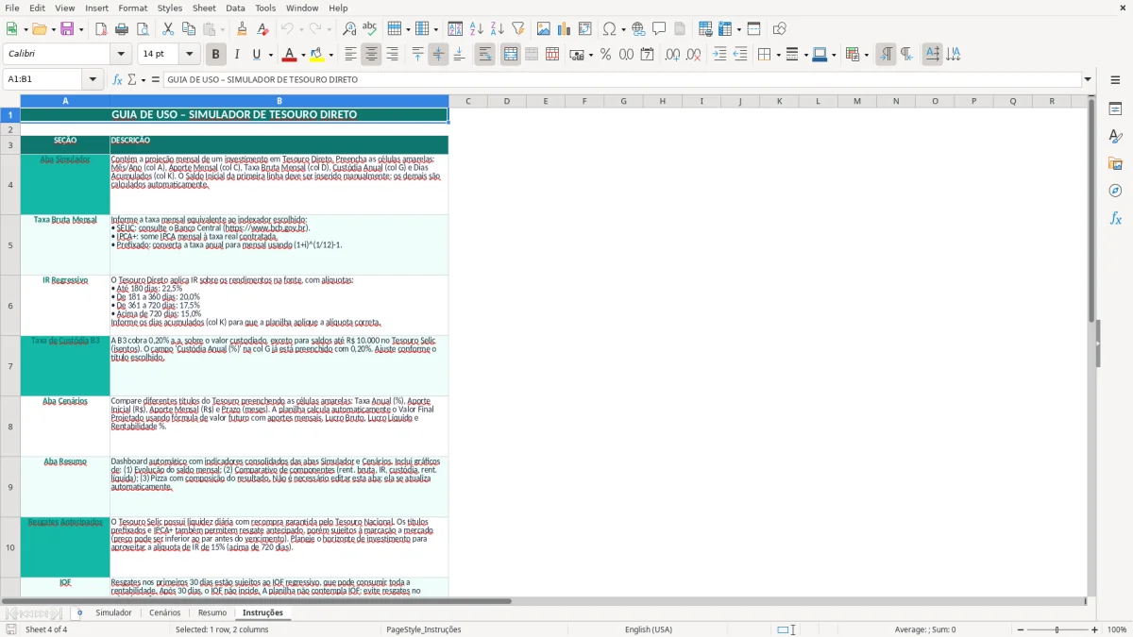Viewport: 1133px width, 637px height.
Task: Open Function Wizard fx icon
Action: click(x=117, y=79)
